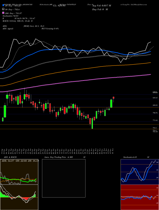The image size is (159, 210).
Task: Click the 'Stochastics: 92.01' reading
Action: click(10, 16)
